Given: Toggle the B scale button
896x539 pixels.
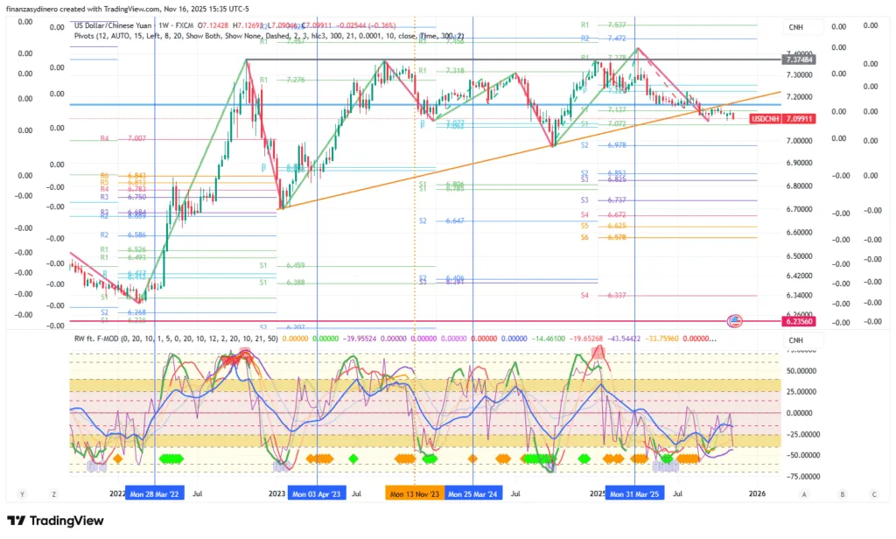Looking at the screenshot, I should 843,493.
